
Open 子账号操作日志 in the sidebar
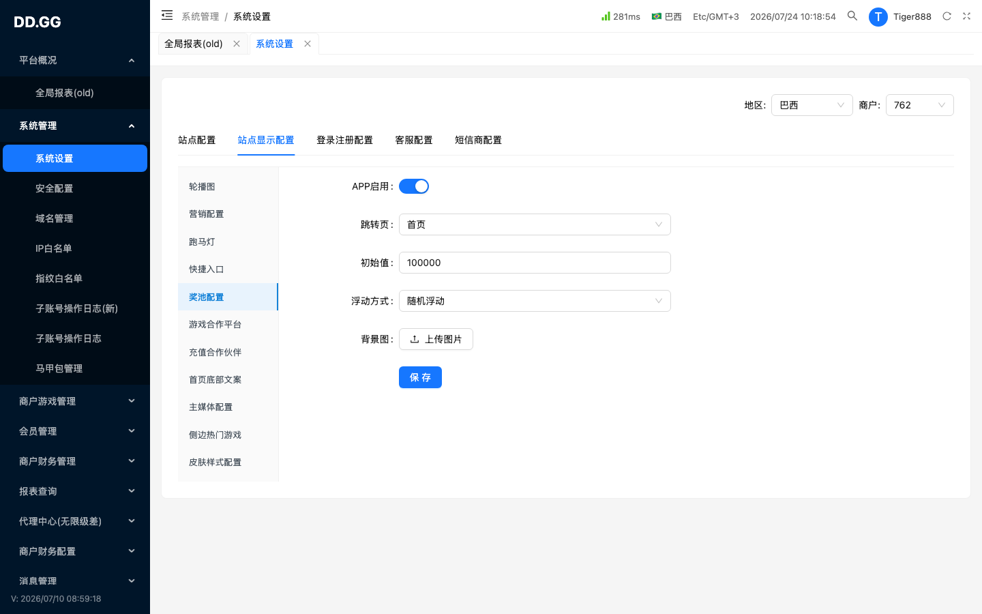click(x=75, y=338)
